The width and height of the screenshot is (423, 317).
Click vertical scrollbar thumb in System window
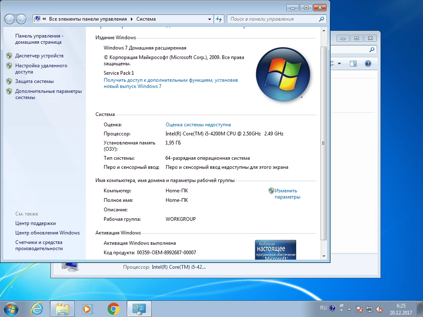pyautogui.click(x=324, y=143)
